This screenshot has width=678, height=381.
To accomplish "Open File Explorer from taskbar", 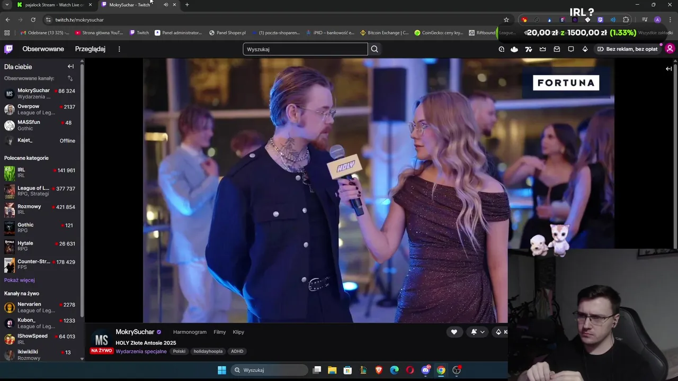I will coord(332,370).
